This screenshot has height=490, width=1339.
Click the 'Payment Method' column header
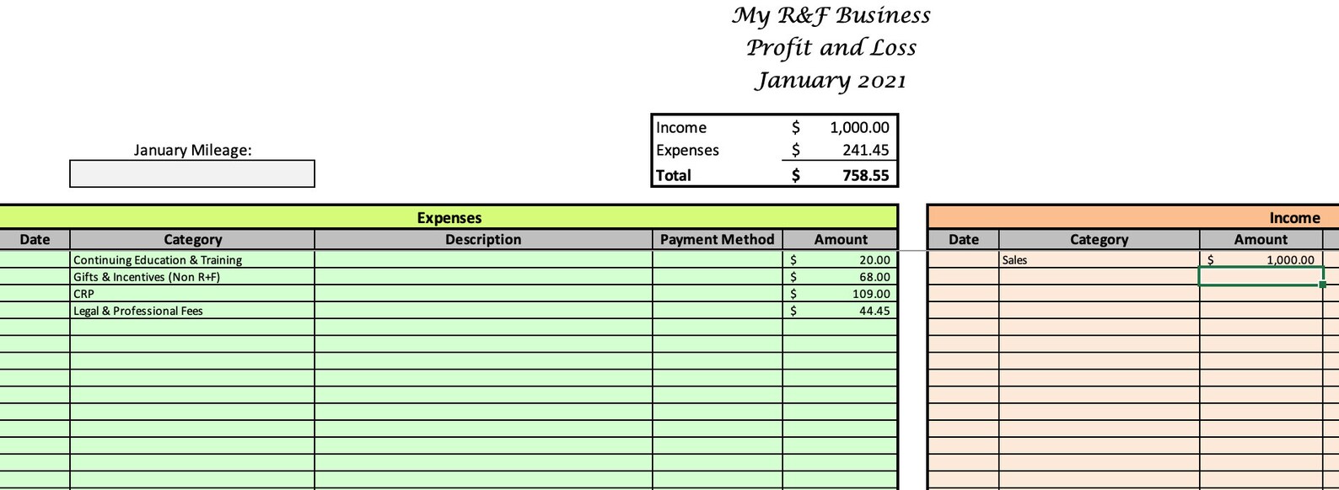click(718, 239)
